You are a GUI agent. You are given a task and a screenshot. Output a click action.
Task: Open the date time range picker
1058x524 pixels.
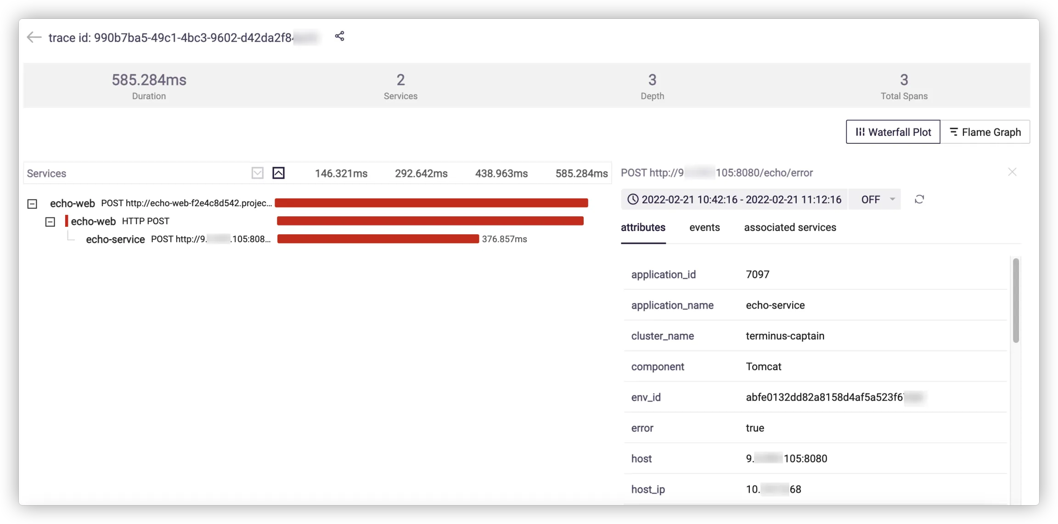point(741,199)
